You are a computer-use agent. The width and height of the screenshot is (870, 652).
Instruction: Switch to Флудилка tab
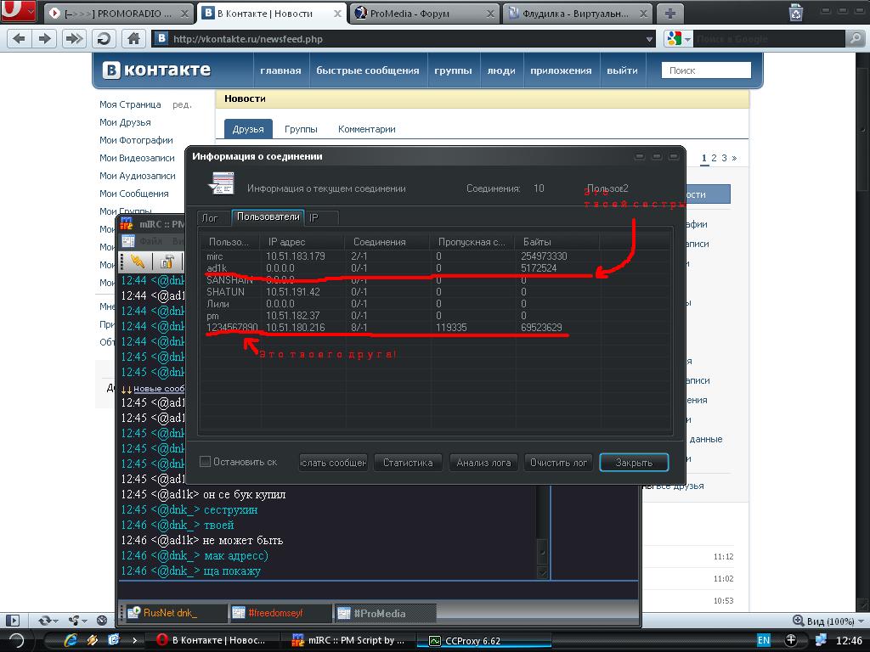coord(577,14)
